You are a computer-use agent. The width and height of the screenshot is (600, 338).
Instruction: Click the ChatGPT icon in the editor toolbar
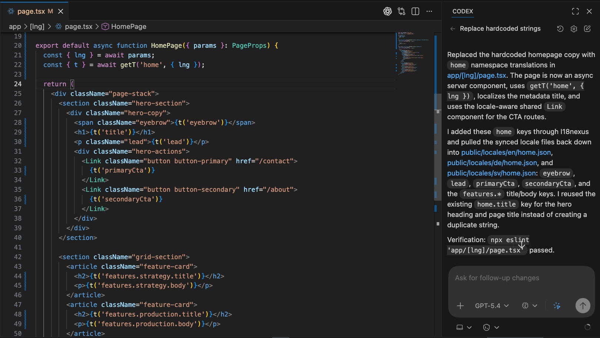tap(388, 11)
